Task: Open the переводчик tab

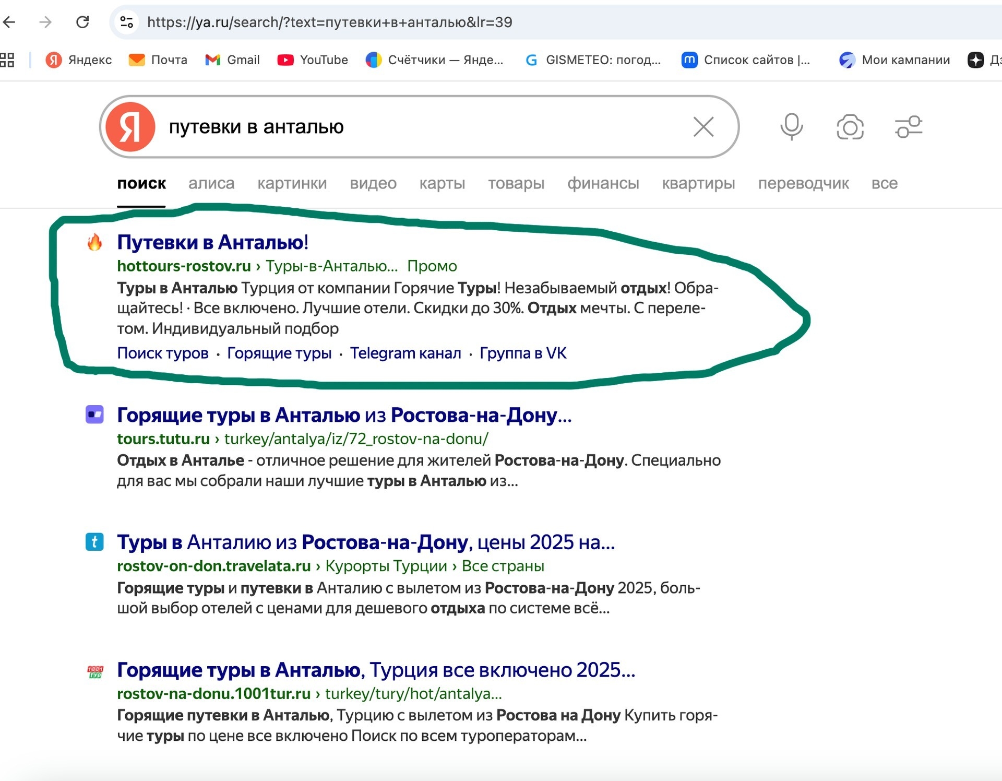Action: click(803, 183)
